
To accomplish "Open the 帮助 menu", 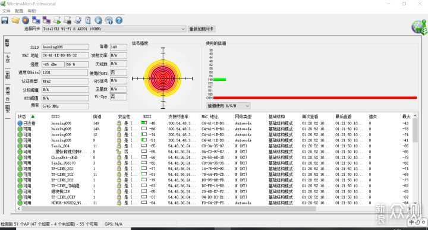I will (32, 11).
